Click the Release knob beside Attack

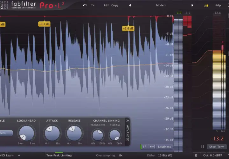tap(74, 133)
